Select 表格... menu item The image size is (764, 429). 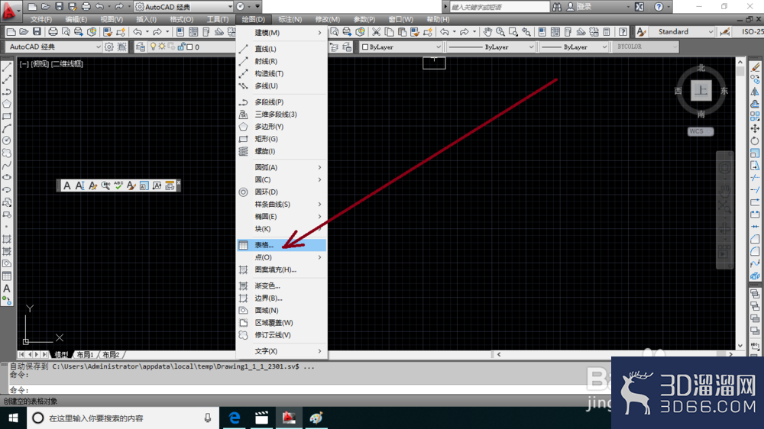[282, 245]
